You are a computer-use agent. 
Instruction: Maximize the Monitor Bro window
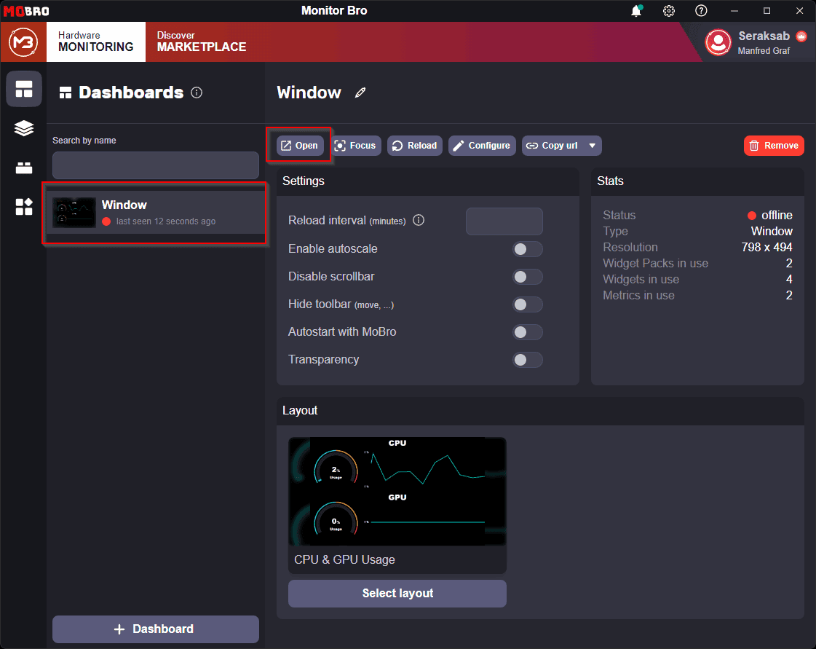(767, 11)
